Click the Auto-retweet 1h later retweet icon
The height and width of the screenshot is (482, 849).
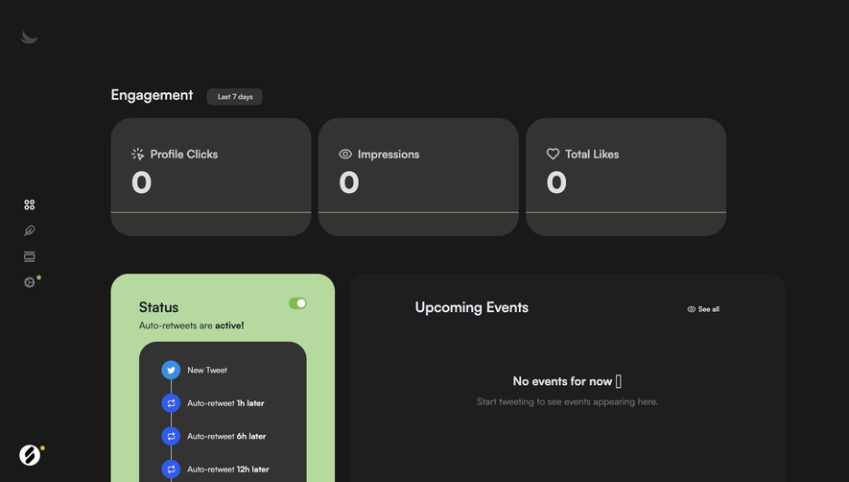click(x=171, y=403)
